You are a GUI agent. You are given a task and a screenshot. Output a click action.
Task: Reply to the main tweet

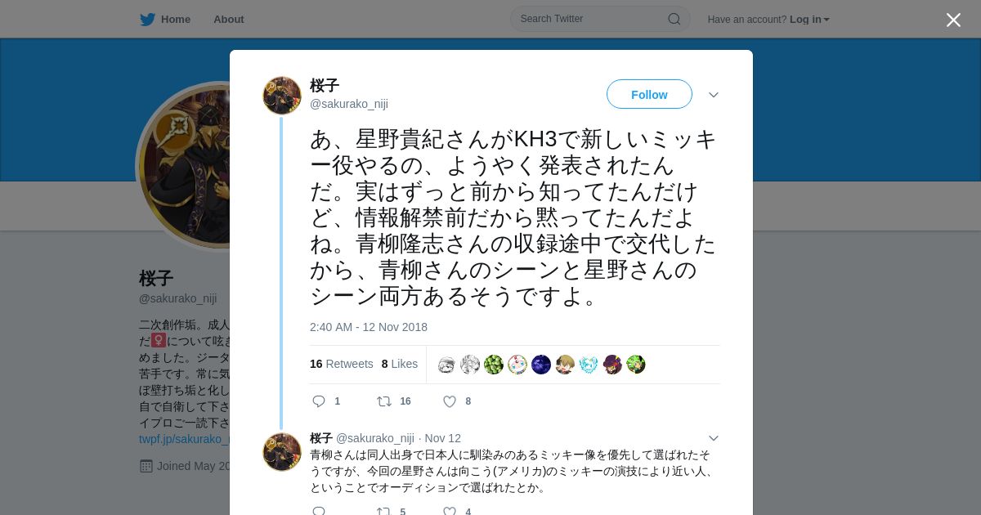pyautogui.click(x=320, y=401)
